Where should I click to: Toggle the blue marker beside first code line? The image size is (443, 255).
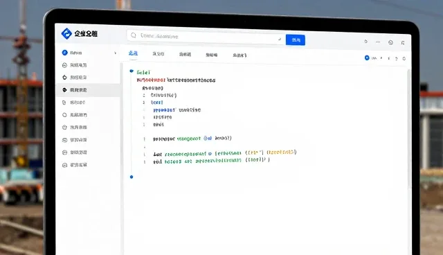132,71
